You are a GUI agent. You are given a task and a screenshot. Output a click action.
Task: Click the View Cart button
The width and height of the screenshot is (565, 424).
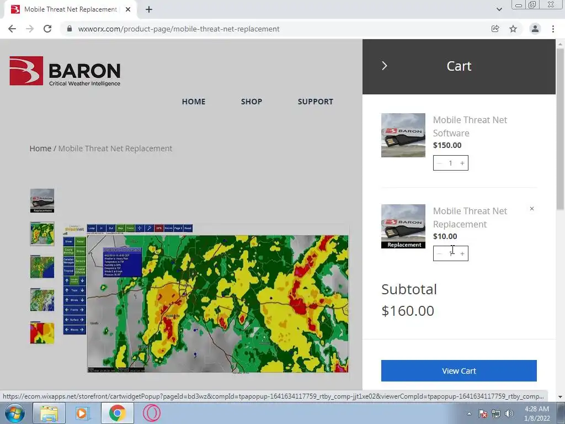coord(459,370)
